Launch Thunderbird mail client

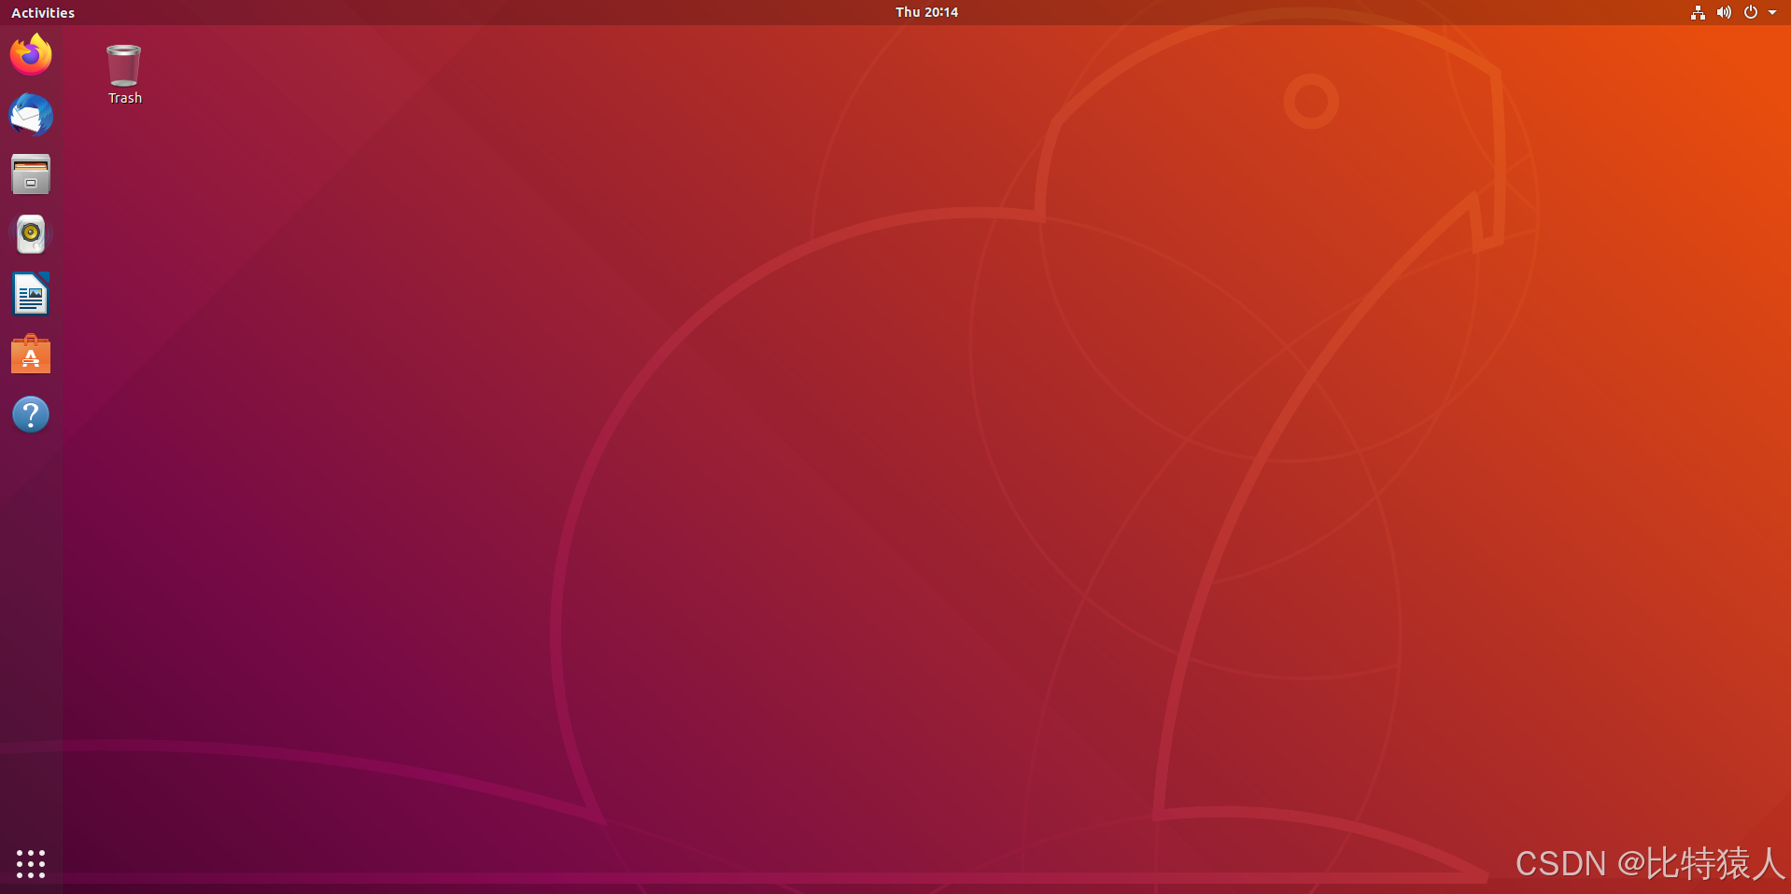click(x=31, y=115)
